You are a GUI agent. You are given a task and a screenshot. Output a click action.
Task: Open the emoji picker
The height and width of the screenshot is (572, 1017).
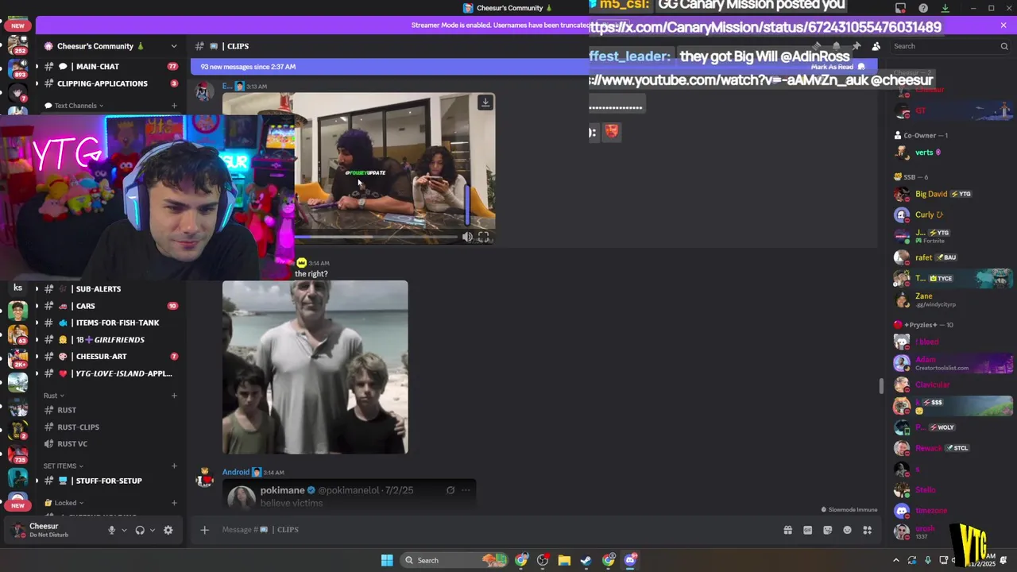[x=847, y=530]
